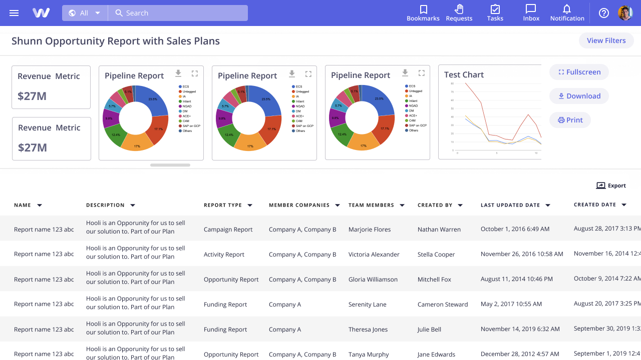Image resolution: width=641 pixels, height=360 pixels.
Task: Click the View Filters button
Action: (x=606, y=40)
